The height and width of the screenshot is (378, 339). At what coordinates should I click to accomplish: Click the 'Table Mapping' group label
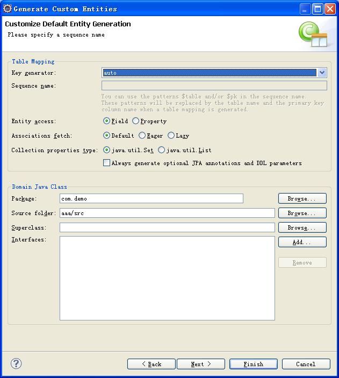(x=33, y=61)
